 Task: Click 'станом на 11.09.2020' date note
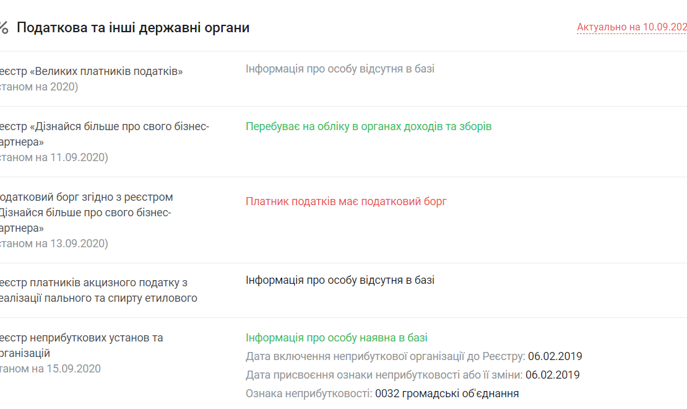54,157
